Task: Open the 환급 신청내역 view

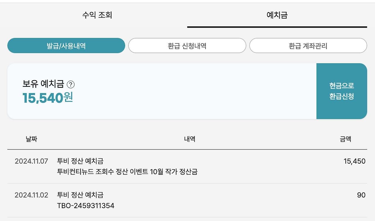Action: (x=187, y=45)
